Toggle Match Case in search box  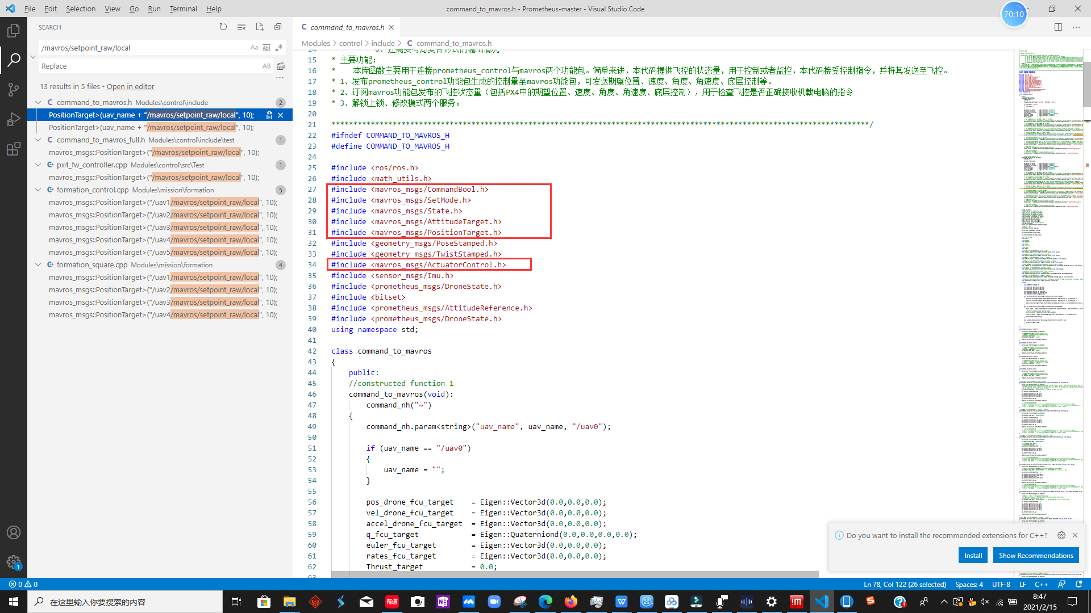click(254, 48)
